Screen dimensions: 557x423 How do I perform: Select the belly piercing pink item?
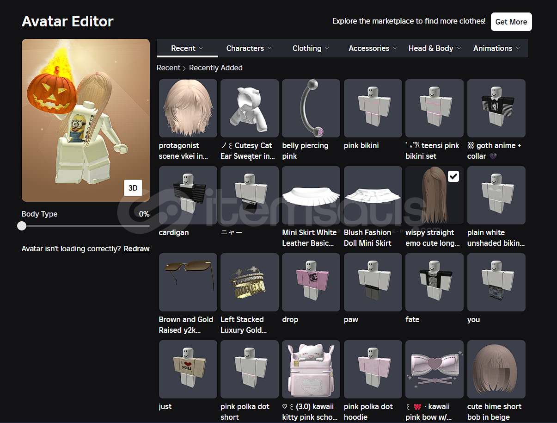[311, 108]
